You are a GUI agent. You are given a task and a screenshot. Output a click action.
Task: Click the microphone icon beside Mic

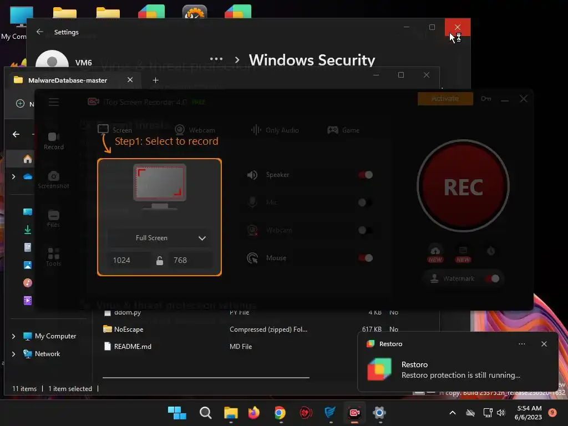[252, 202]
